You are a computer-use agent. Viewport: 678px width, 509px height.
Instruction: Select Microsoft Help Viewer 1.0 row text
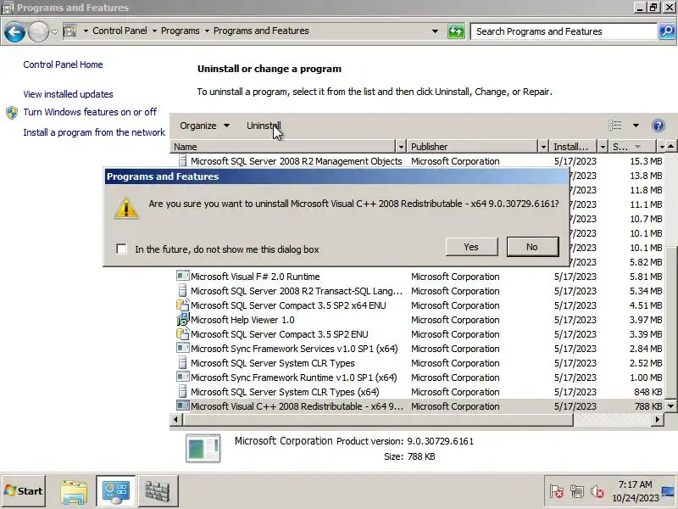242,320
